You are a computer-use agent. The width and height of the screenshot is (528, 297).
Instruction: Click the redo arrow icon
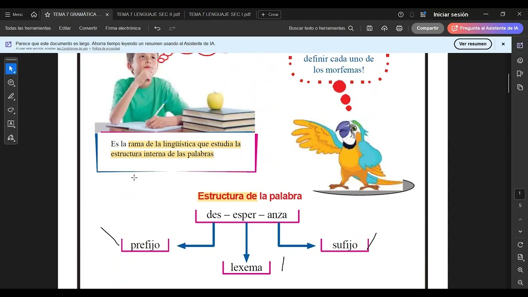172,28
